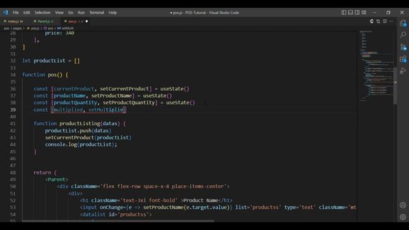
Task: Open the Edit menu
Action: pyautogui.click(x=27, y=13)
